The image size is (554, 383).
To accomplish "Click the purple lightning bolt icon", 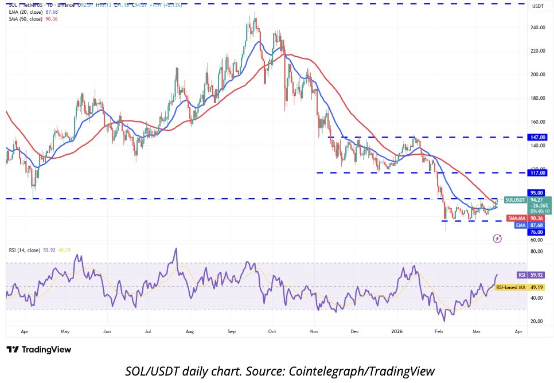I will click(x=497, y=239).
